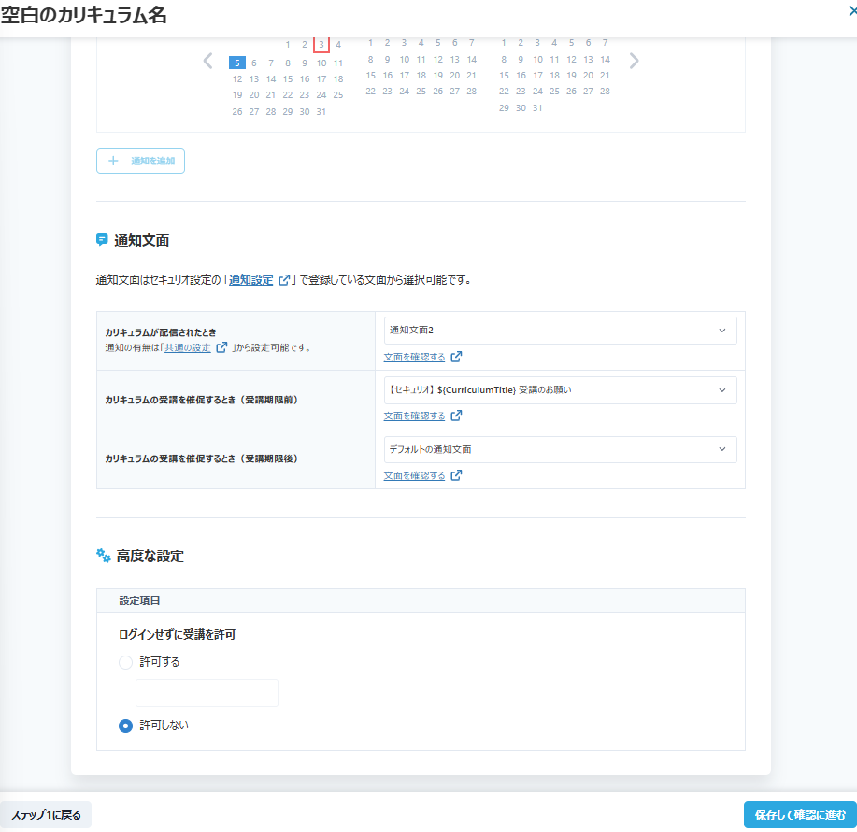Select 許可する radio button
The height and width of the screenshot is (832, 857).
(x=125, y=662)
